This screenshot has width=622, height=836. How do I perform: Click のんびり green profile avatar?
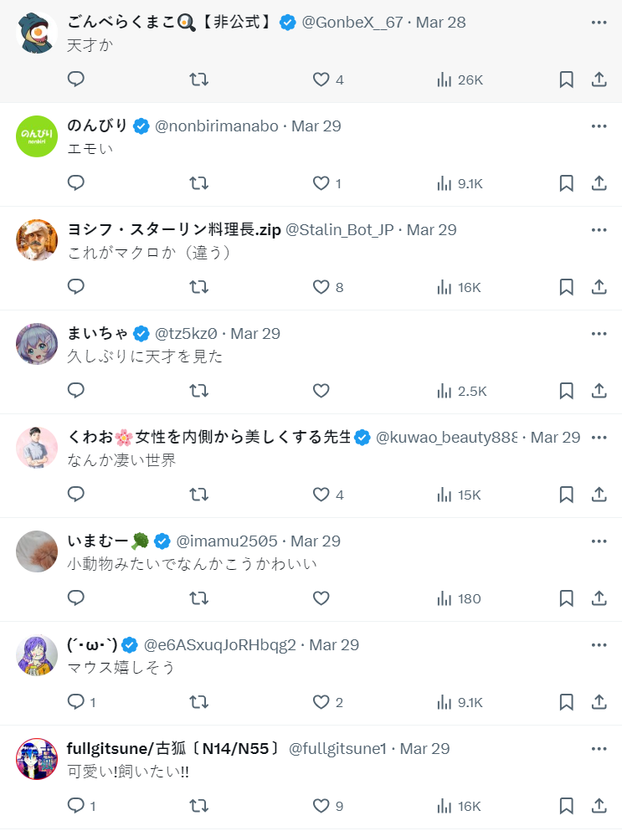pyautogui.click(x=37, y=136)
